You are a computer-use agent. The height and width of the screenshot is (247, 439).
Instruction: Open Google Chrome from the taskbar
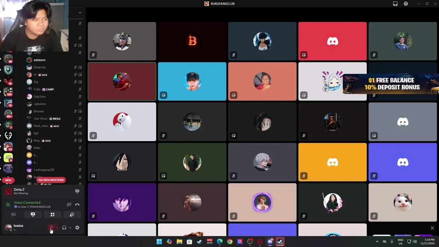coord(229,242)
